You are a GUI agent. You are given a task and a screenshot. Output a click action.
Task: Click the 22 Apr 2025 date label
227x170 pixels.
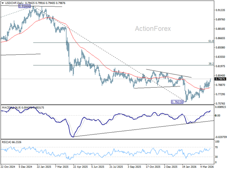pos(81,167)
